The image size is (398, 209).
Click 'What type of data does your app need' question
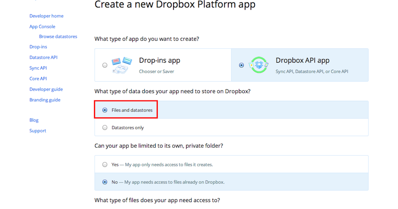coord(172,92)
